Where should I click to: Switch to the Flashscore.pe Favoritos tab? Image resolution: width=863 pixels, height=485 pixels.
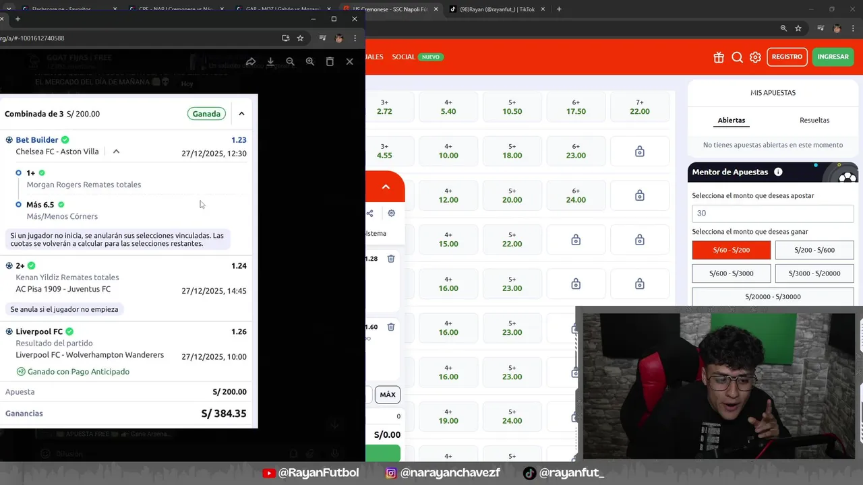tap(66, 9)
